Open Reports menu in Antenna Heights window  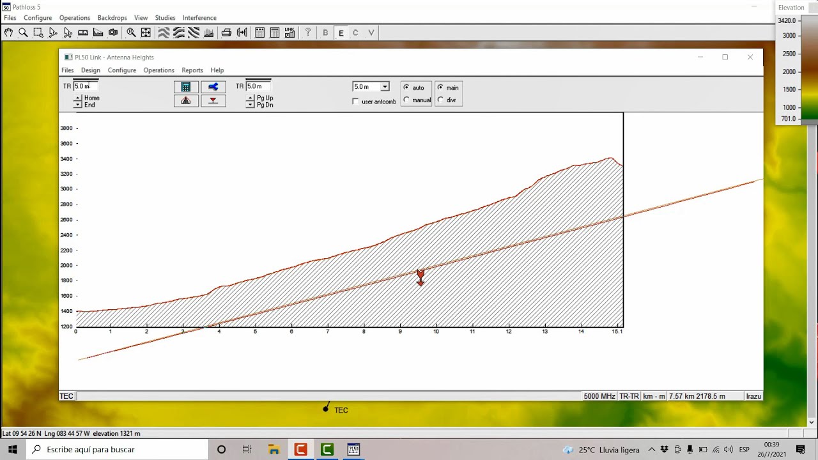point(192,70)
